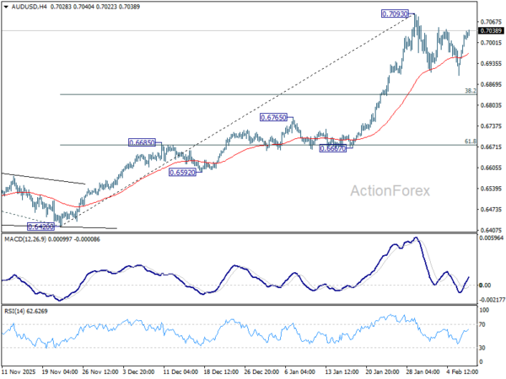The height and width of the screenshot is (379, 506).
Task: Click the 0.66055 price axis value
Action: [x=491, y=168]
